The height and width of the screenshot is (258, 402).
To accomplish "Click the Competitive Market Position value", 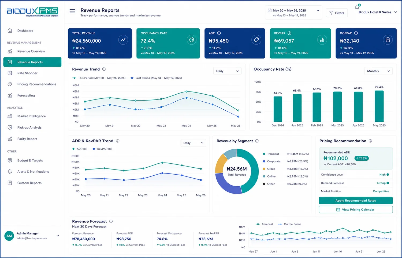I will [x=381, y=191].
